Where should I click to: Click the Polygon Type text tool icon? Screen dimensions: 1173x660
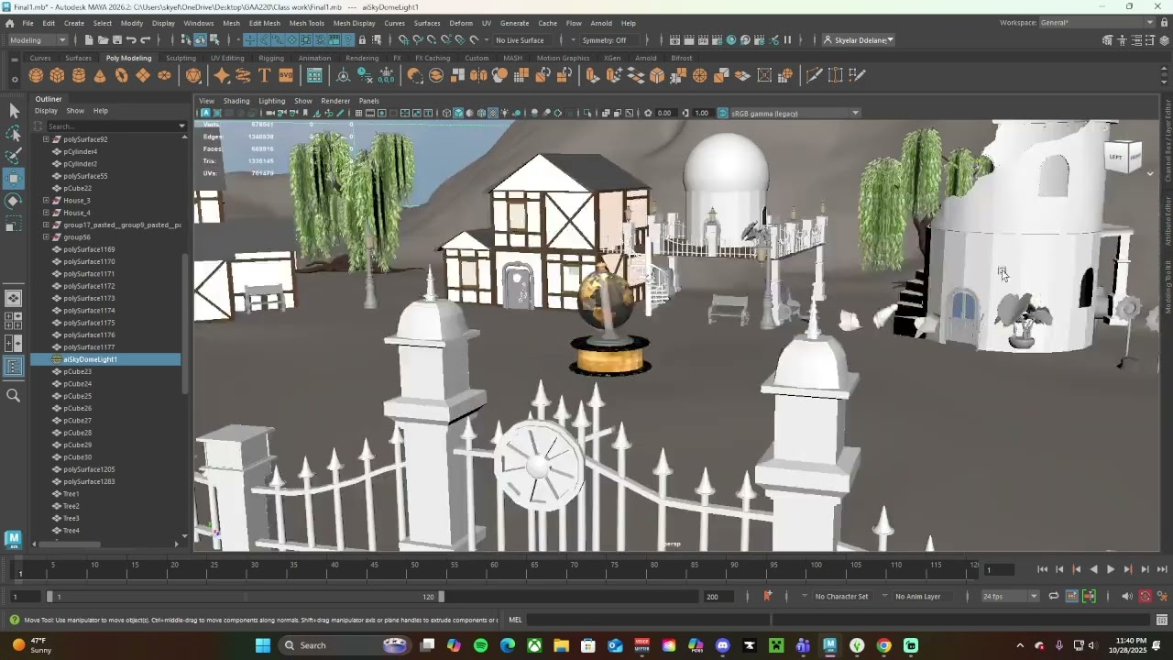click(264, 75)
